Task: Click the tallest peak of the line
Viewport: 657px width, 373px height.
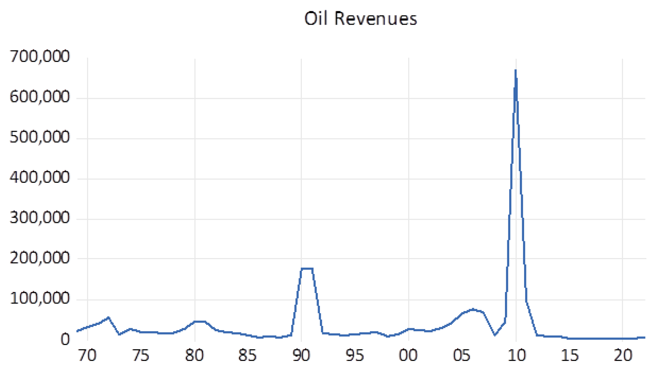Action: [x=516, y=72]
